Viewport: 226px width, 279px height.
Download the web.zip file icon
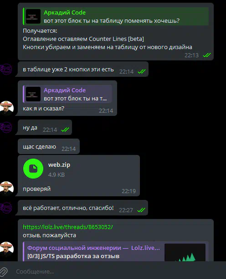pos(33,169)
